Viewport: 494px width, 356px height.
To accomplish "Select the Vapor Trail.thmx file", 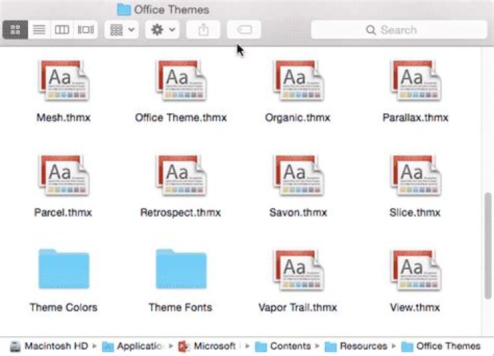I will pos(298,270).
